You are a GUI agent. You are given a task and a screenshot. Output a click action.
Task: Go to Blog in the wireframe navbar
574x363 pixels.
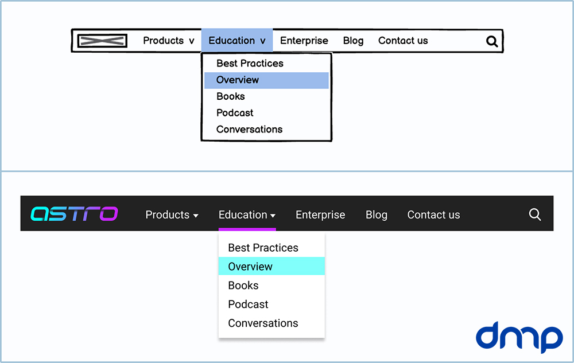353,41
